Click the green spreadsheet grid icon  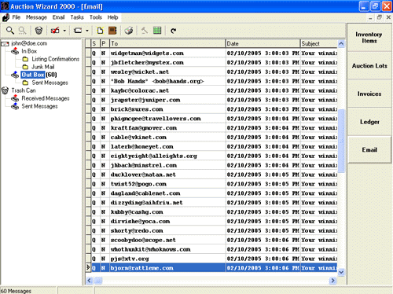point(157,31)
